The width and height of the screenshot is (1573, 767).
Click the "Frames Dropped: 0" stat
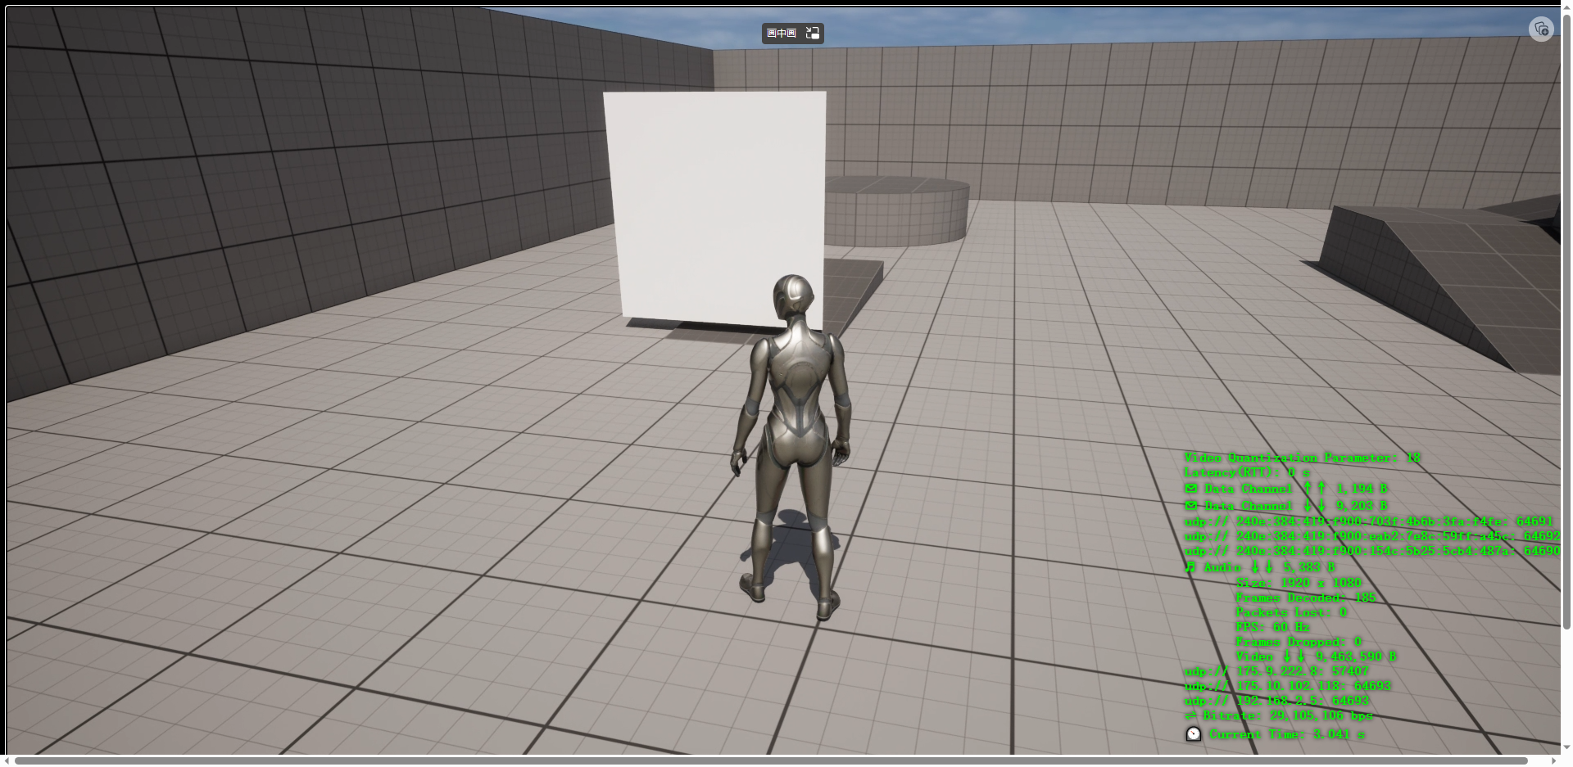click(x=1299, y=642)
